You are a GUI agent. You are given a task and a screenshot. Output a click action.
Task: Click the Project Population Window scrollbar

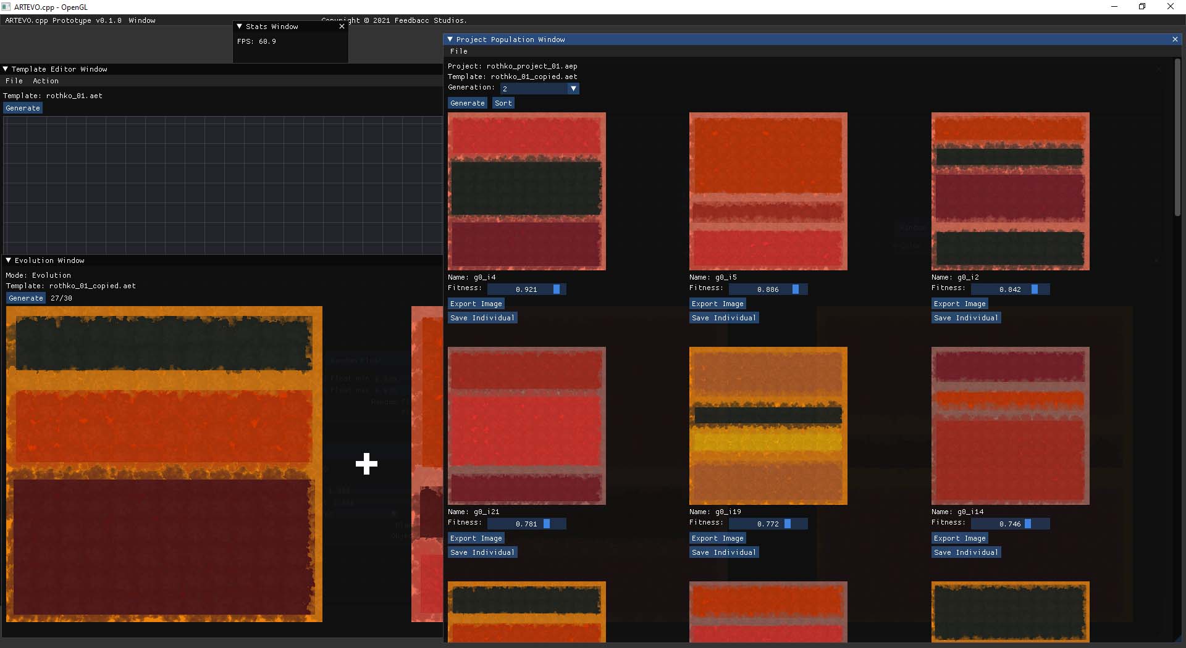[1177, 137]
